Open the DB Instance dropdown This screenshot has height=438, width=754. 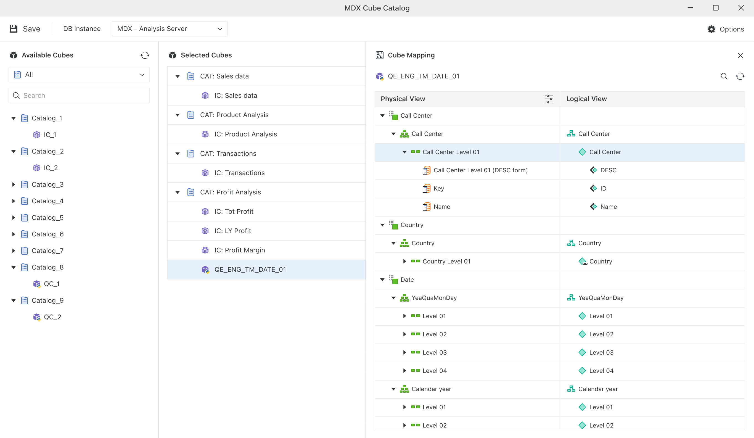[x=169, y=29]
